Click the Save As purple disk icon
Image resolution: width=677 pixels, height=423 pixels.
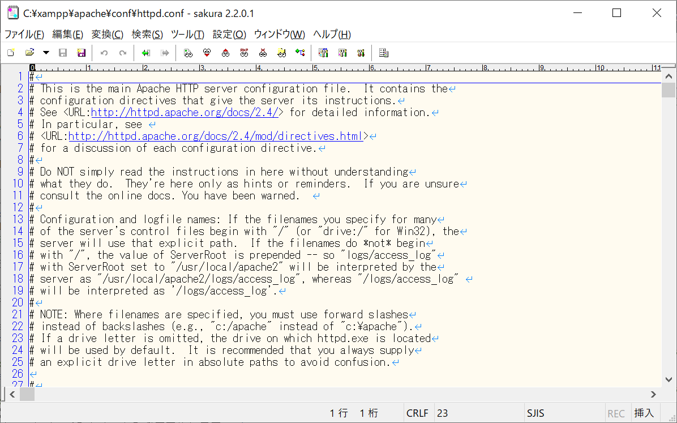81,53
